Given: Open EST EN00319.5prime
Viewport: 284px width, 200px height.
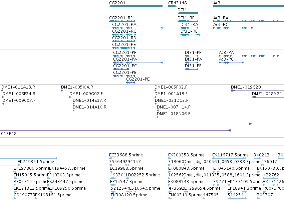Looking at the screenshot, I should [185, 195].
